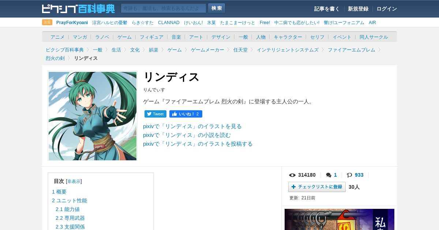Viewport: 439px width, 230px height.
Task: Go to ピクシブ百科事典 breadcrumb root
Action: pyautogui.click(x=65, y=50)
